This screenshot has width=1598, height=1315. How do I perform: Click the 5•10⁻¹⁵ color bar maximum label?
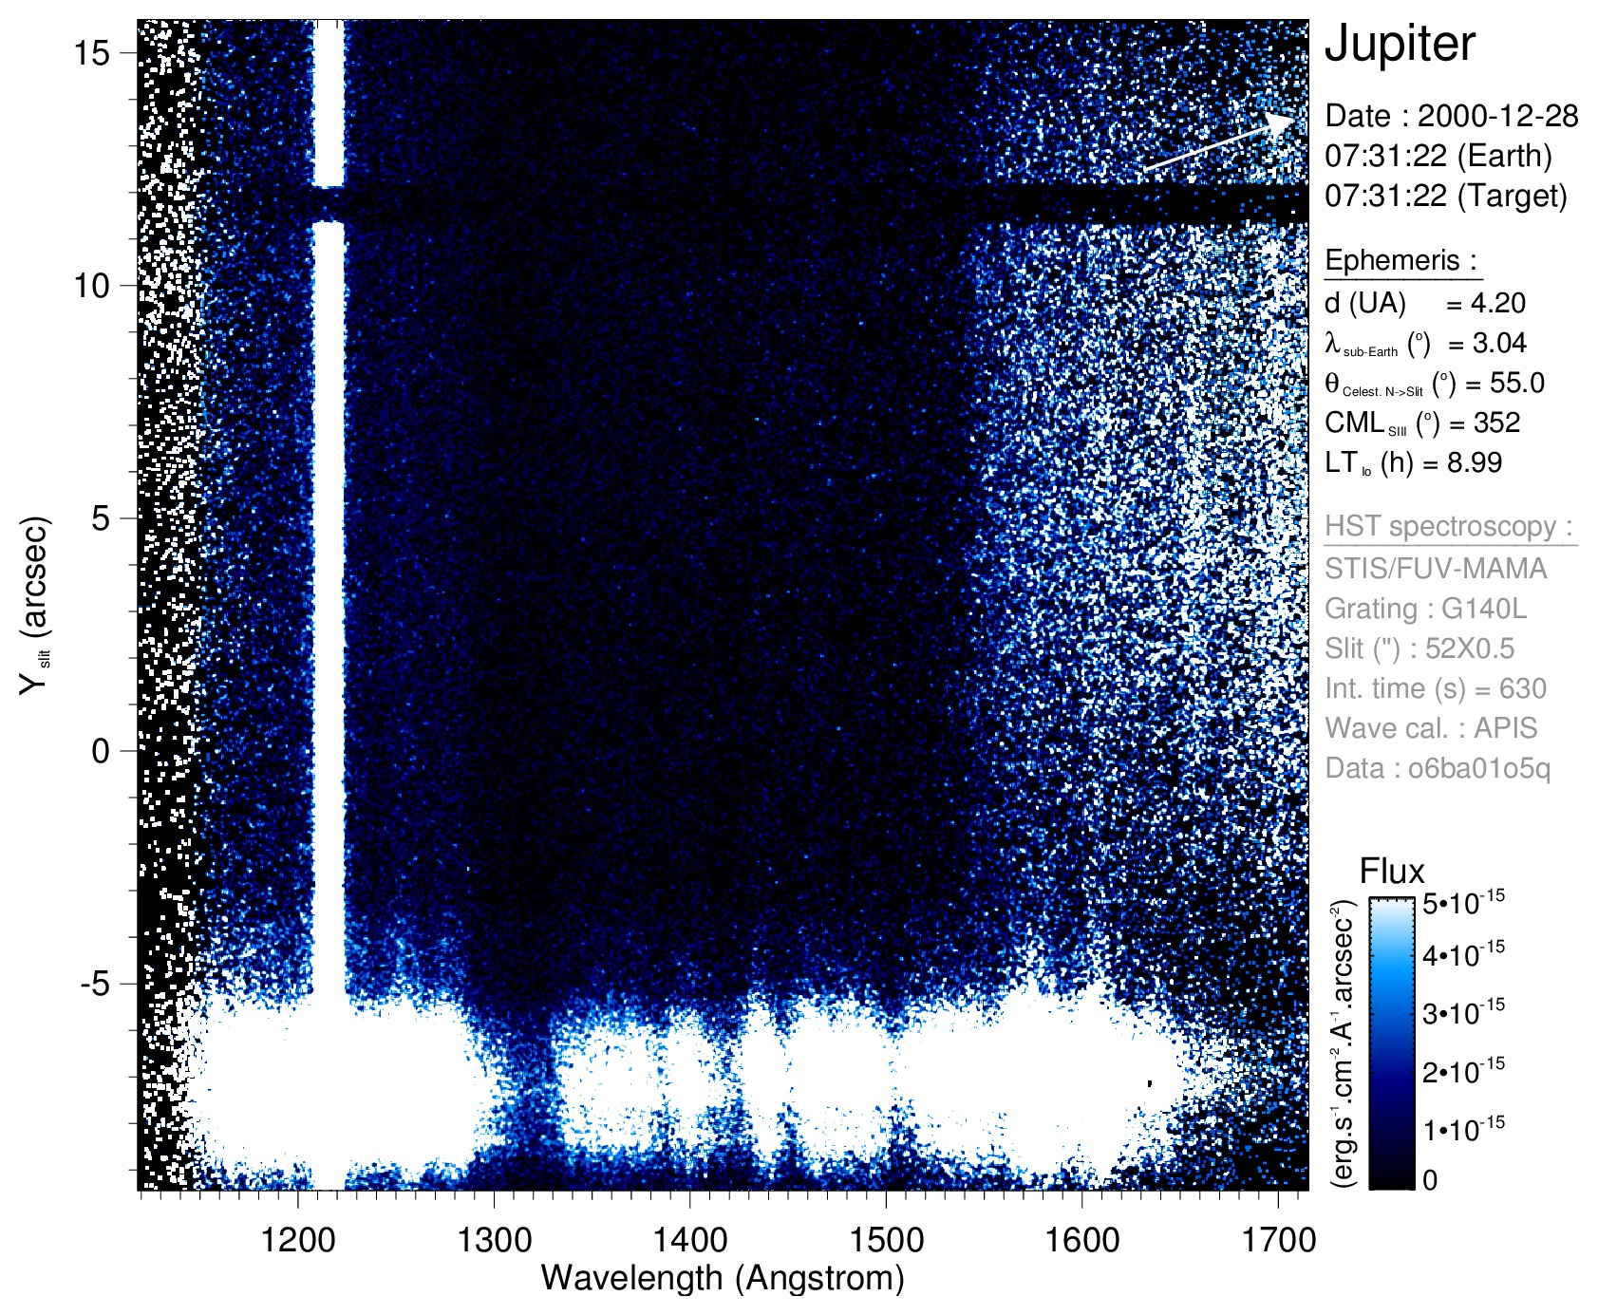1463,902
